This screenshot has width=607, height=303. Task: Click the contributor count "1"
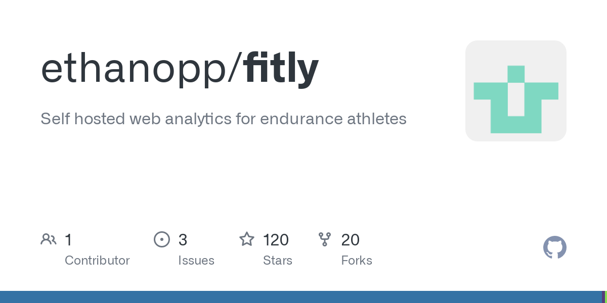pyautogui.click(x=68, y=240)
